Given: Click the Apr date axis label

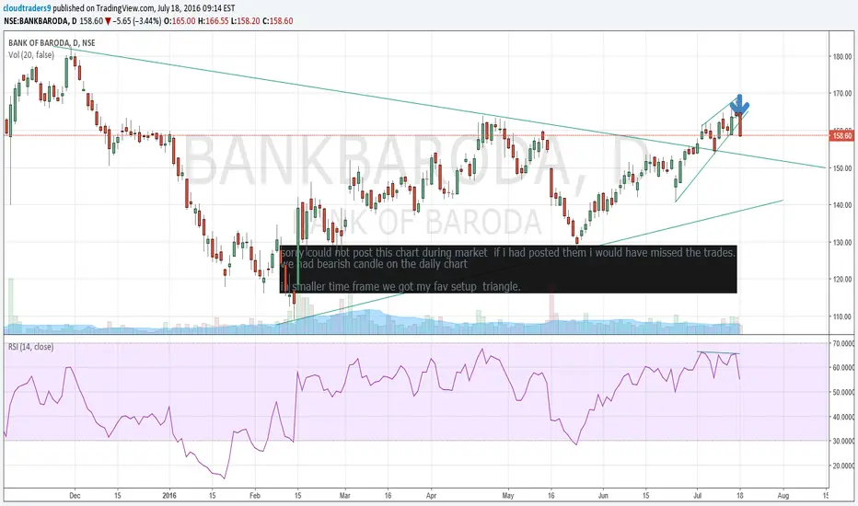Looking at the screenshot, I should (x=431, y=496).
